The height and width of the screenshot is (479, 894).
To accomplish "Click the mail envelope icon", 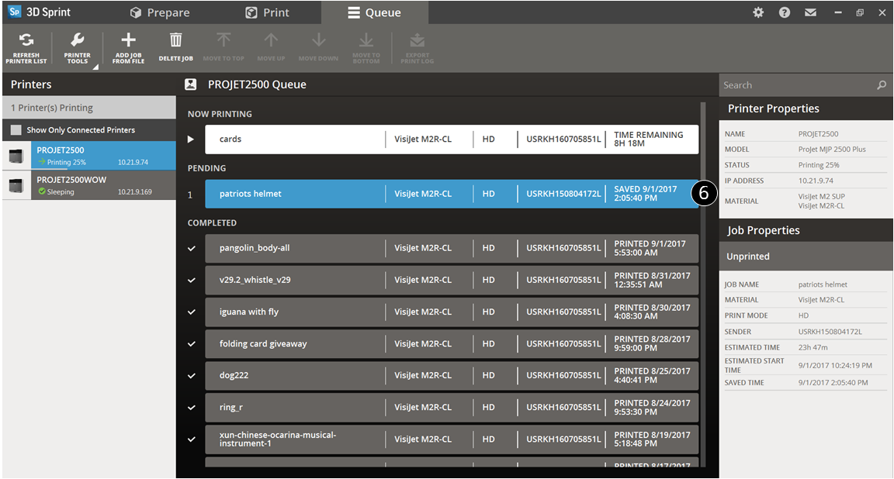I will coord(810,12).
